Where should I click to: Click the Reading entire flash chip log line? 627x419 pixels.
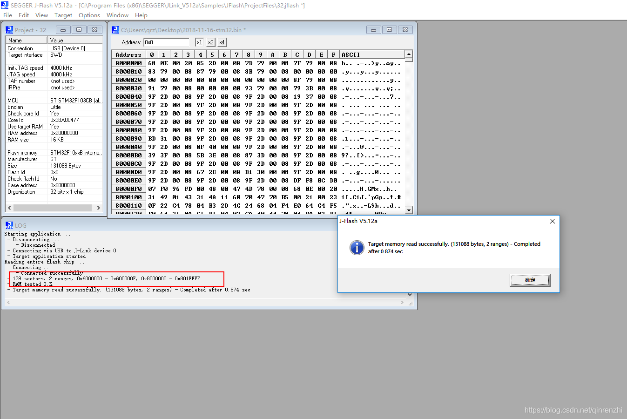point(45,262)
